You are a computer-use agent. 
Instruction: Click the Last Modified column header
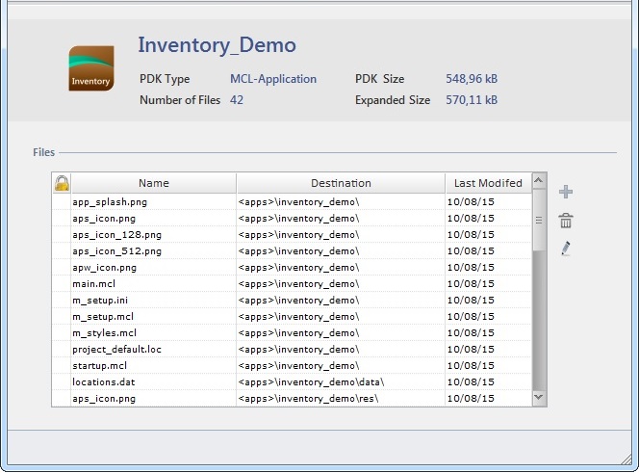tap(488, 183)
